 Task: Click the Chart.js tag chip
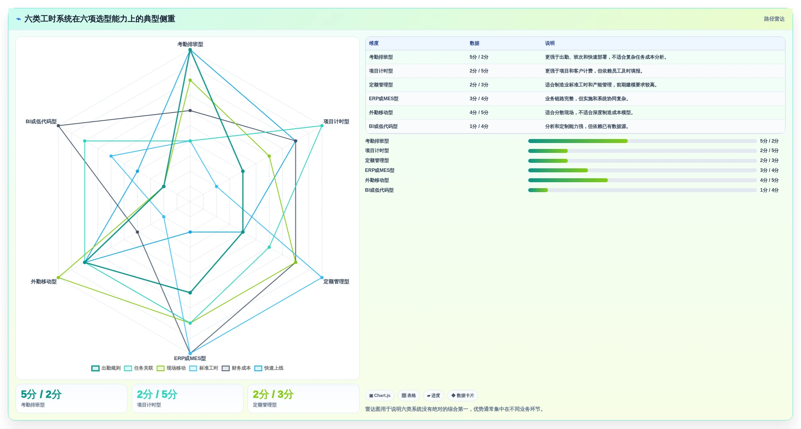coord(379,395)
